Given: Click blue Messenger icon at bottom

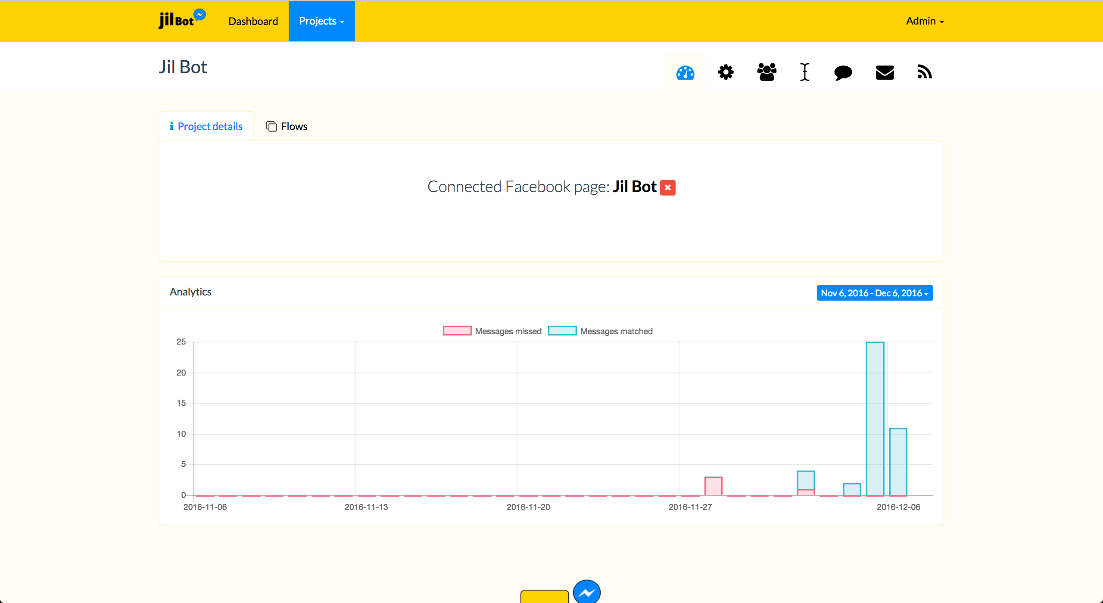Looking at the screenshot, I should pyautogui.click(x=586, y=593).
